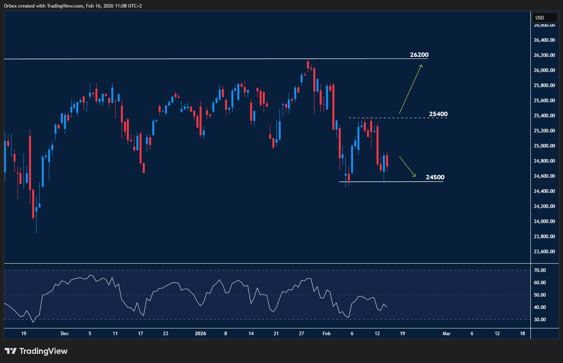563x363 pixels.
Task: Click the 25400 level text label
Action: [x=438, y=114]
